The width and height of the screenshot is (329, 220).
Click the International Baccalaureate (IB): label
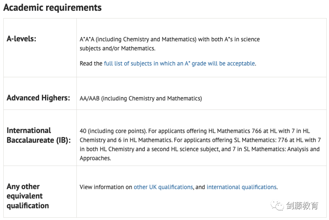(39, 135)
